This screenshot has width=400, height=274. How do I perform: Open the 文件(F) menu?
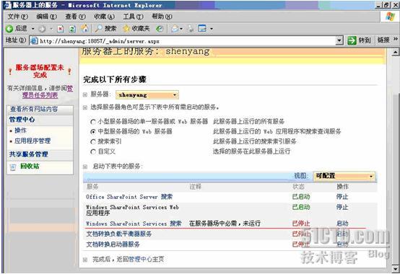click(17, 17)
